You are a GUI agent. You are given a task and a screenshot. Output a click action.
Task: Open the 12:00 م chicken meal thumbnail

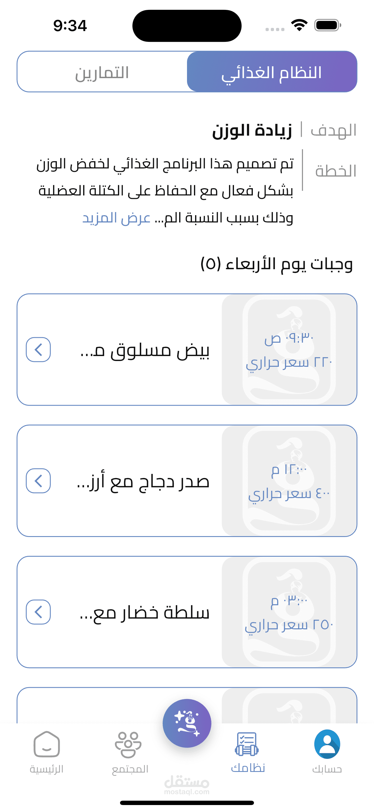(289, 481)
